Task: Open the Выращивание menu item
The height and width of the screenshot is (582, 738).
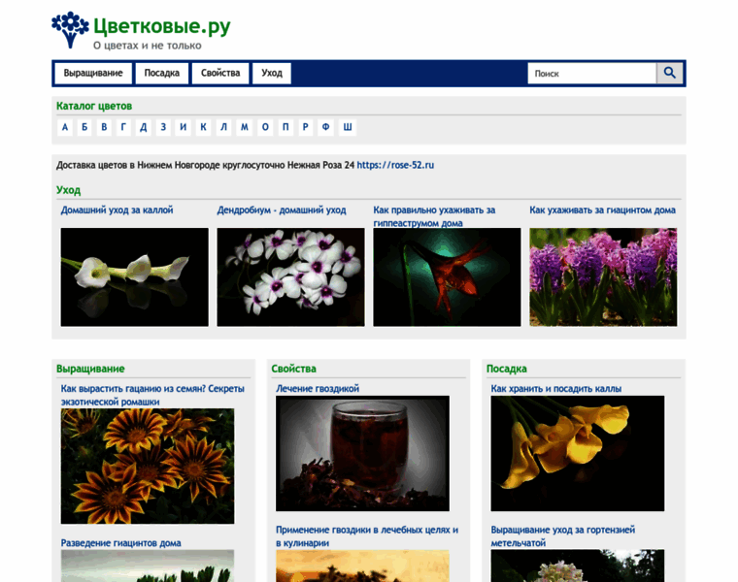Action: 93,74
